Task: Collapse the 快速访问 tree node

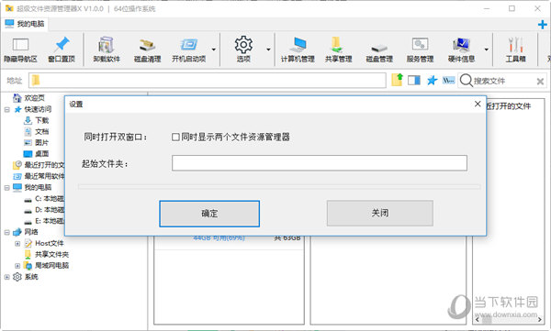Action: (7, 109)
